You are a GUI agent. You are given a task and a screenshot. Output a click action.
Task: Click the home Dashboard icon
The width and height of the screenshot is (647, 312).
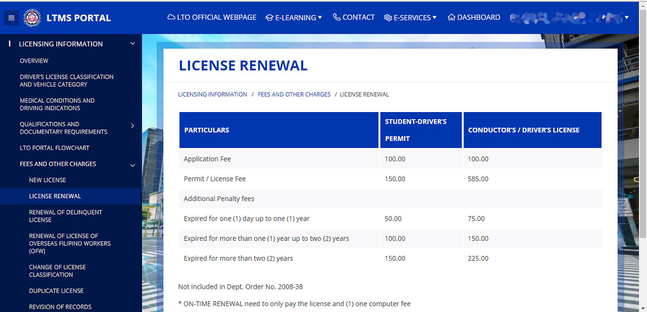coord(451,17)
